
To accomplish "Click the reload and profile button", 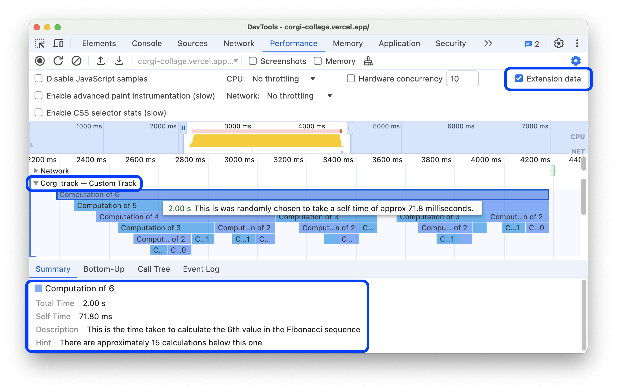I will pyautogui.click(x=59, y=60).
